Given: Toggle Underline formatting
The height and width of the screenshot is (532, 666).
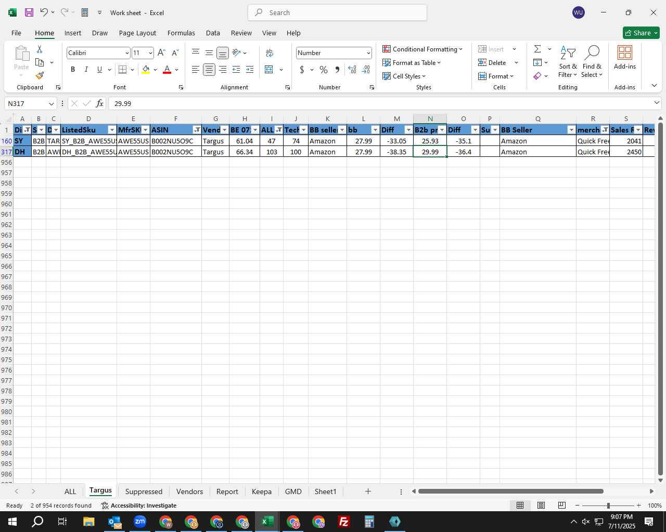Looking at the screenshot, I should [x=99, y=70].
